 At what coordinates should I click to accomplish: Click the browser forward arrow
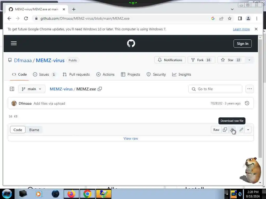18,18
